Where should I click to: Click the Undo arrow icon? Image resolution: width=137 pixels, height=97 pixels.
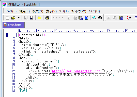55,18
